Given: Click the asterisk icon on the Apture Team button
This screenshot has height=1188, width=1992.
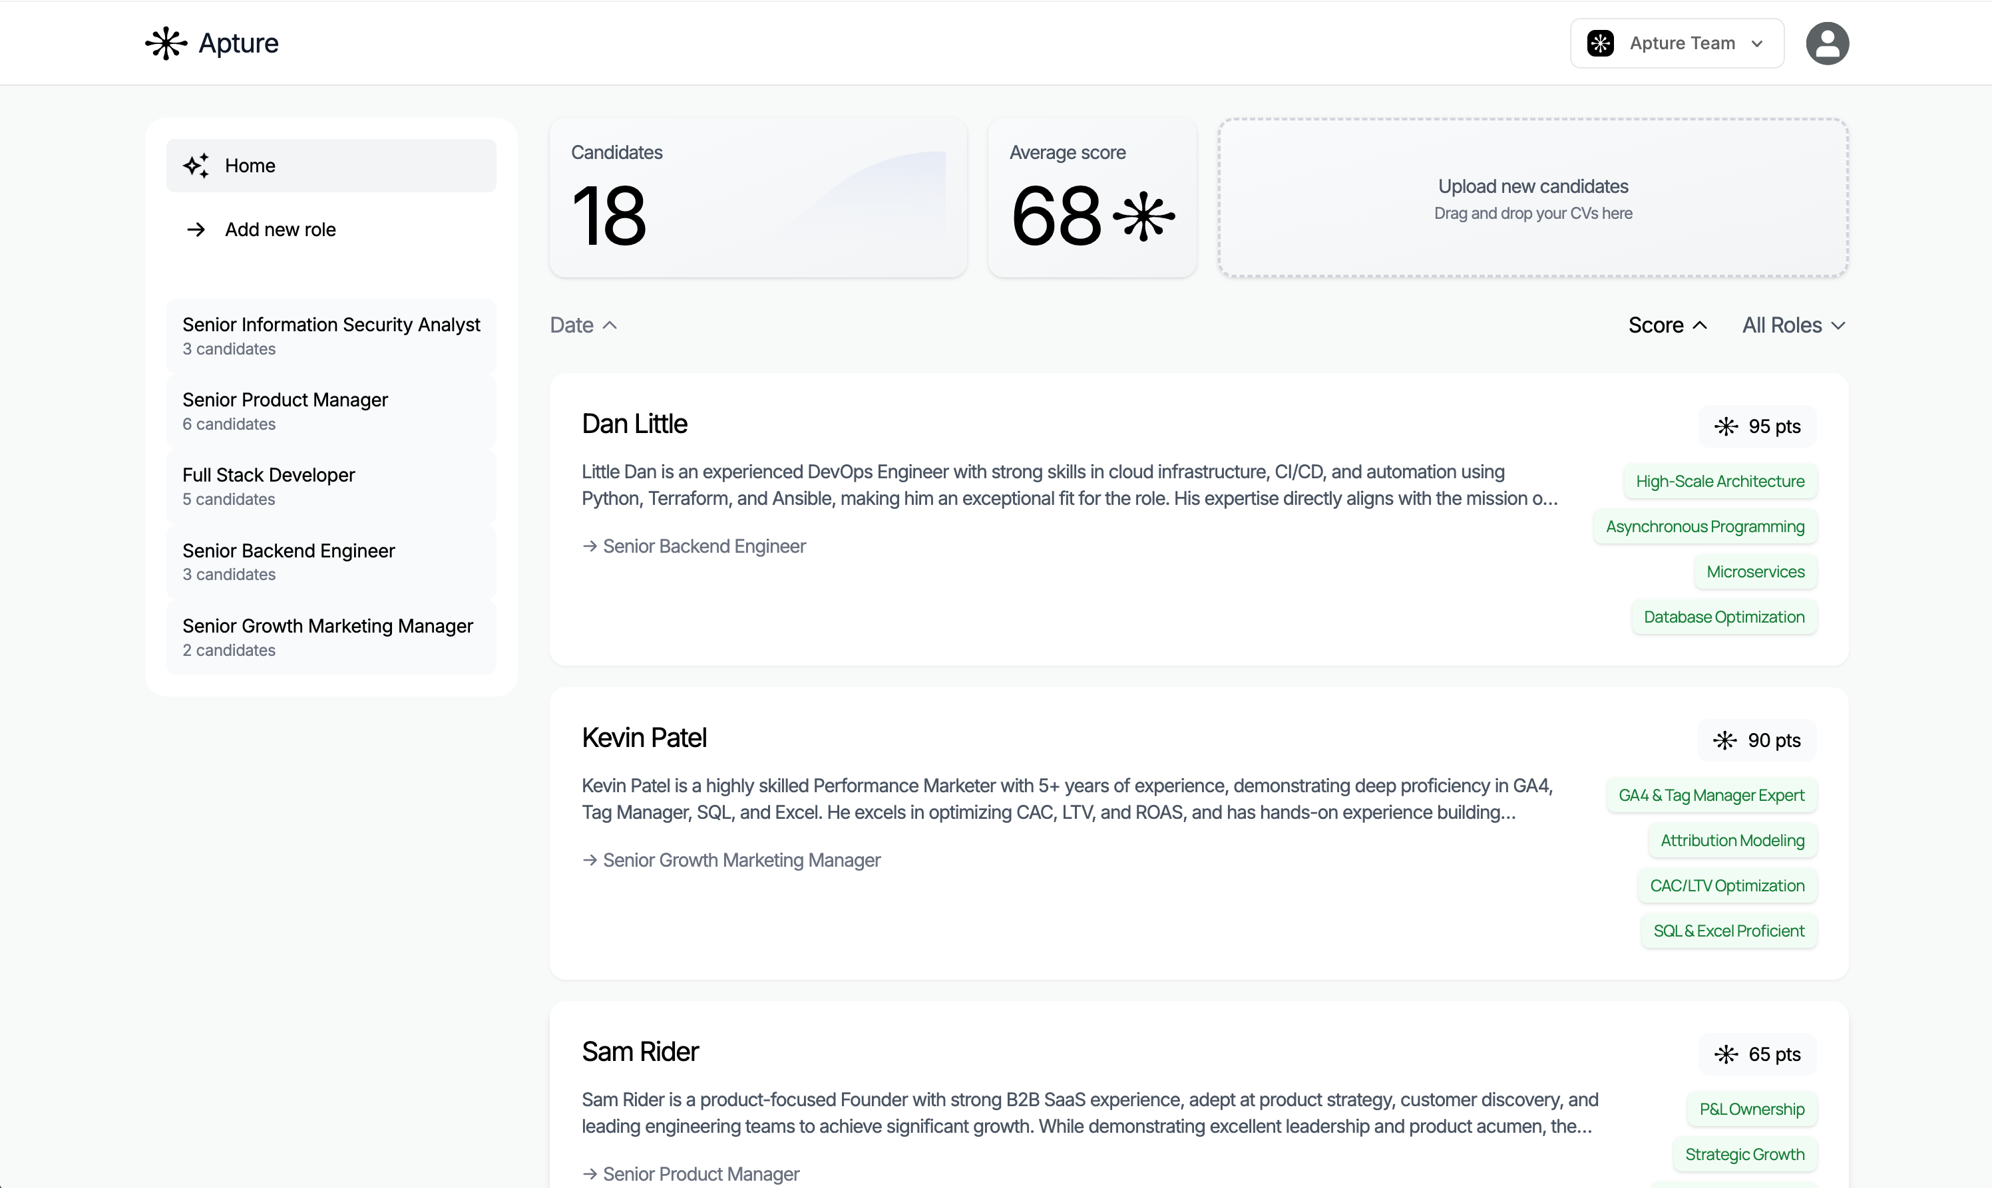Looking at the screenshot, I should 1599,43.
